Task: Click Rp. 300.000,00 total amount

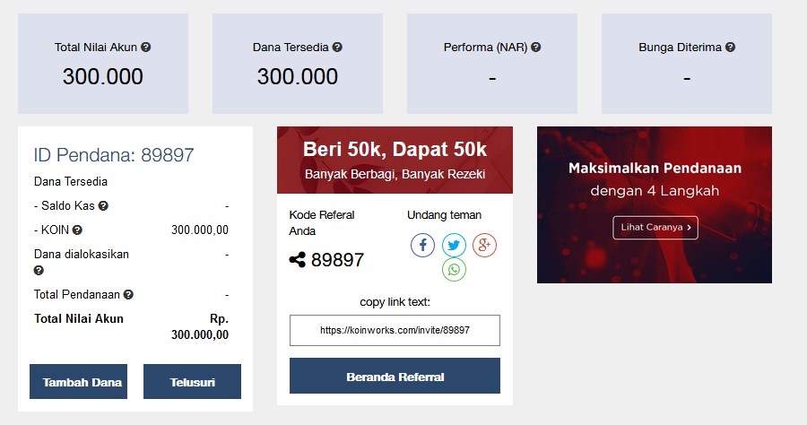Action: coord(200,326)
